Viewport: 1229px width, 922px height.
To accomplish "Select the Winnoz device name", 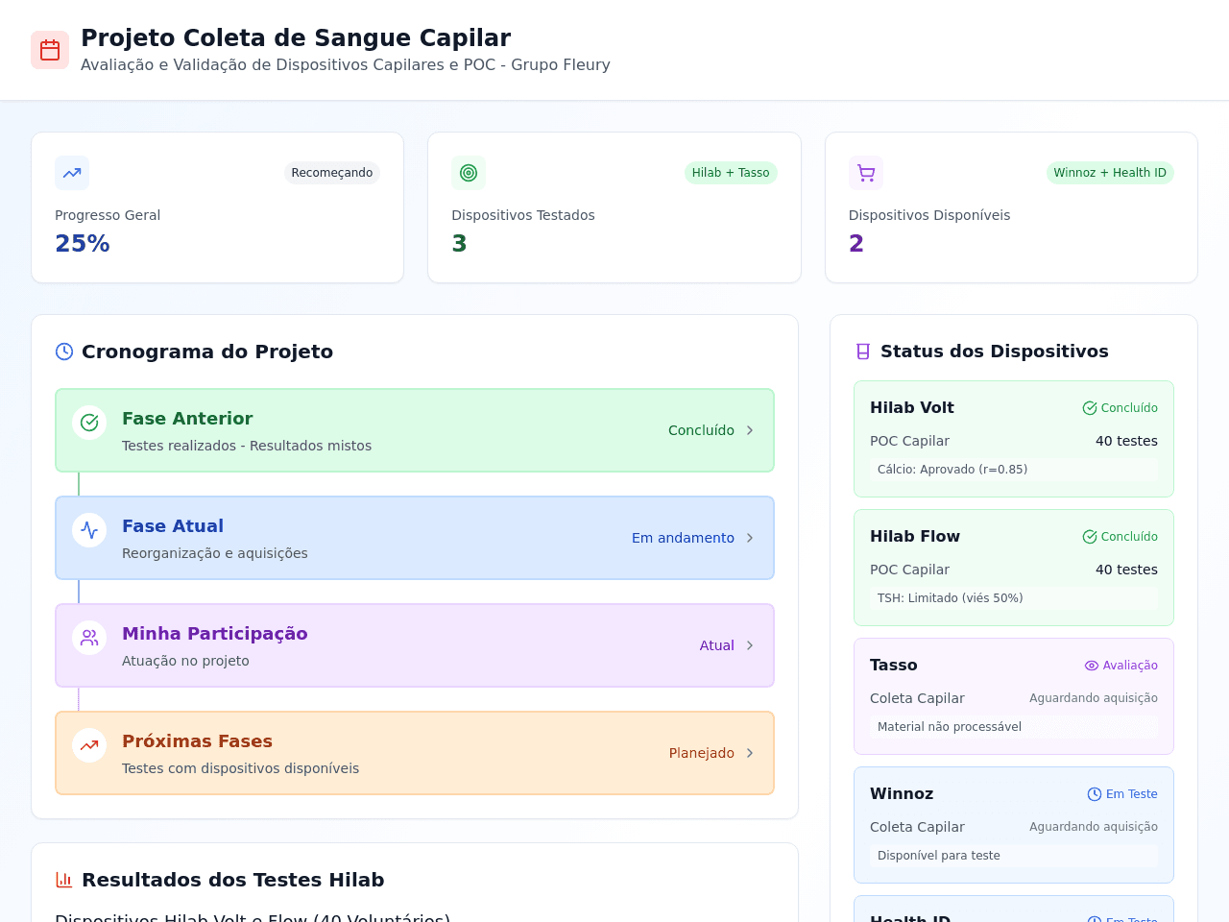I will tap(902, 794).
